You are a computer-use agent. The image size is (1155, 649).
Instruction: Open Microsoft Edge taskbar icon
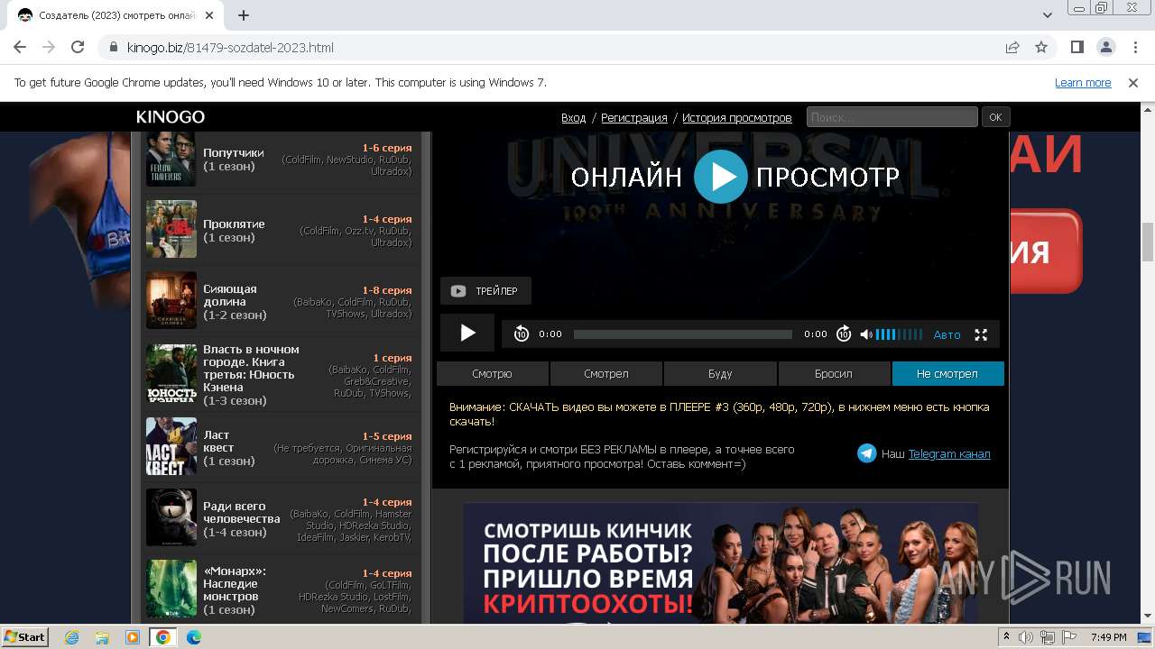pos(194,637)
